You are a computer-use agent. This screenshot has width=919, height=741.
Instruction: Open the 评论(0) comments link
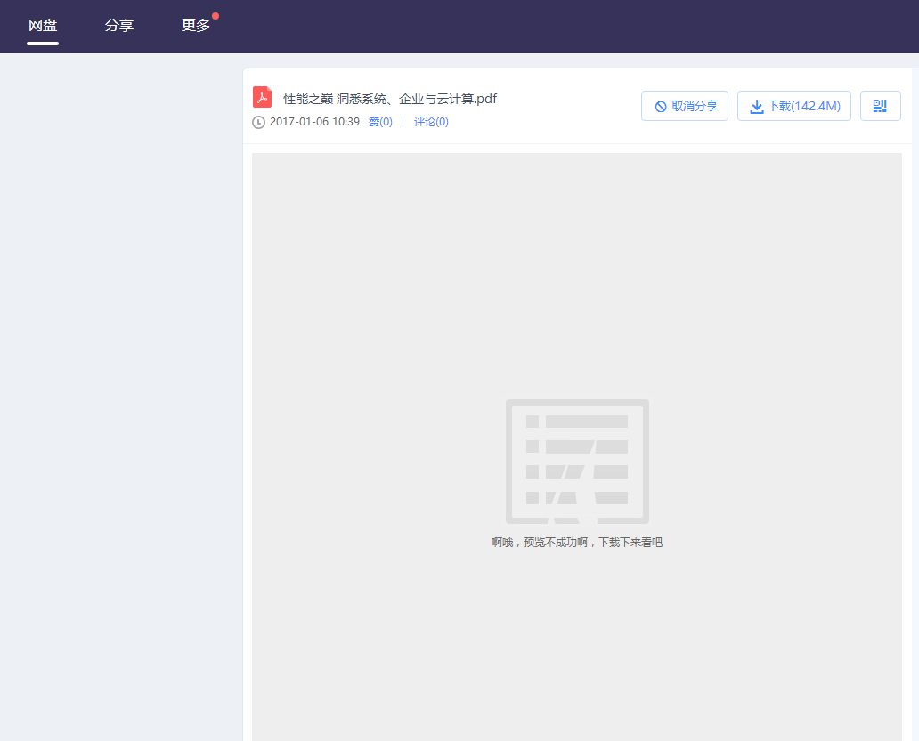[431, 122]
